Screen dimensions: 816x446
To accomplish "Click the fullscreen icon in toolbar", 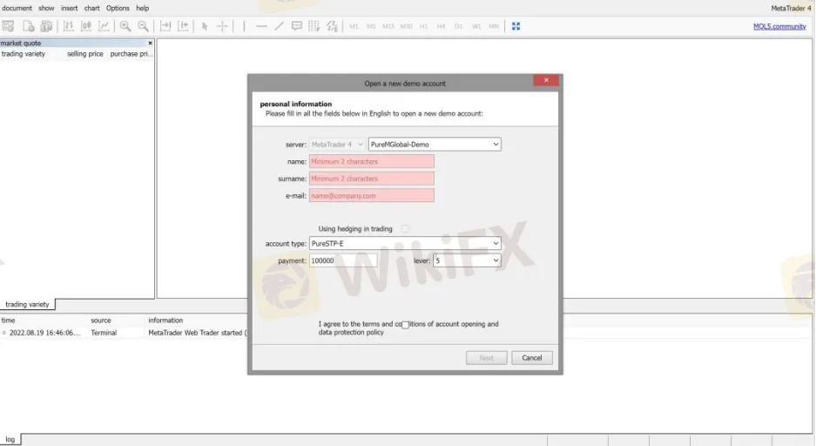I will tap(516, 26).
